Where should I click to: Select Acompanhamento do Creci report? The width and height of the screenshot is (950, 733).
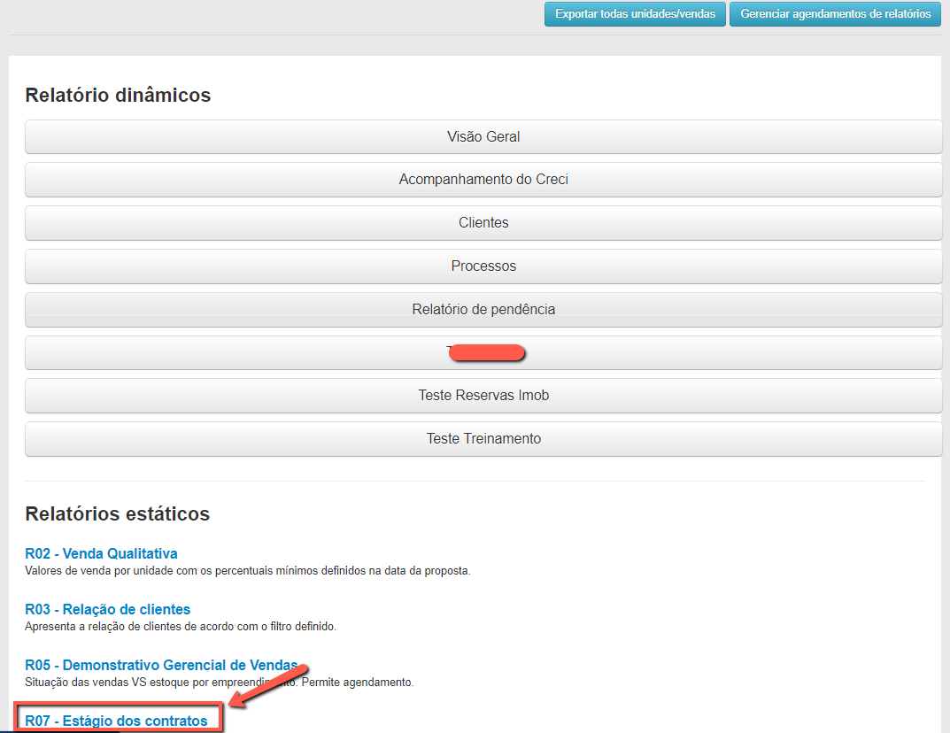click(x=483, y=180)
